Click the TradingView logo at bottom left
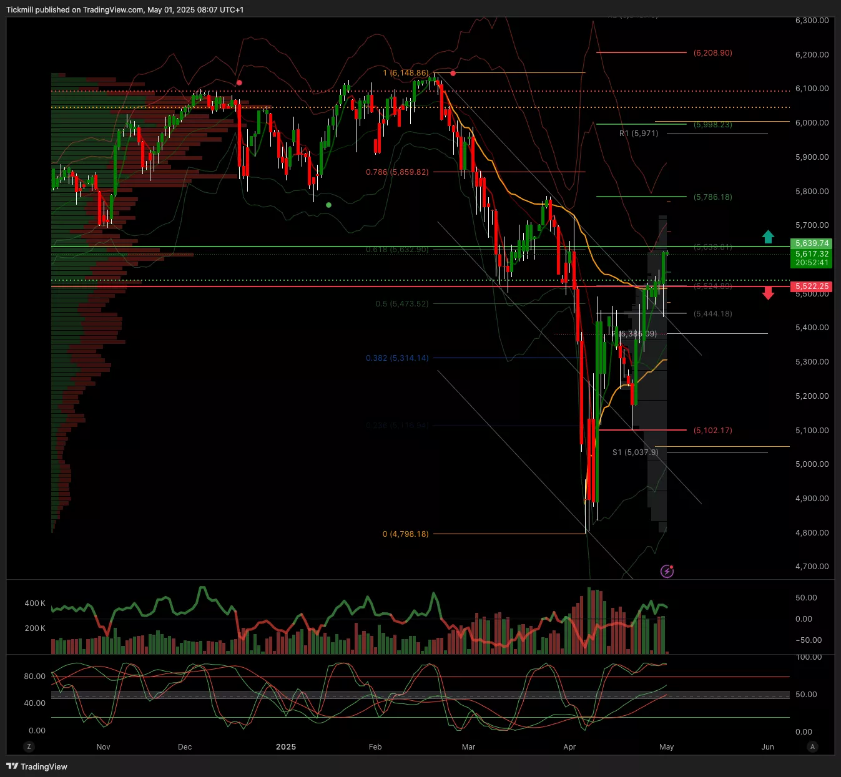Viewport: 841px width, 777px height. tap(37, 766)
